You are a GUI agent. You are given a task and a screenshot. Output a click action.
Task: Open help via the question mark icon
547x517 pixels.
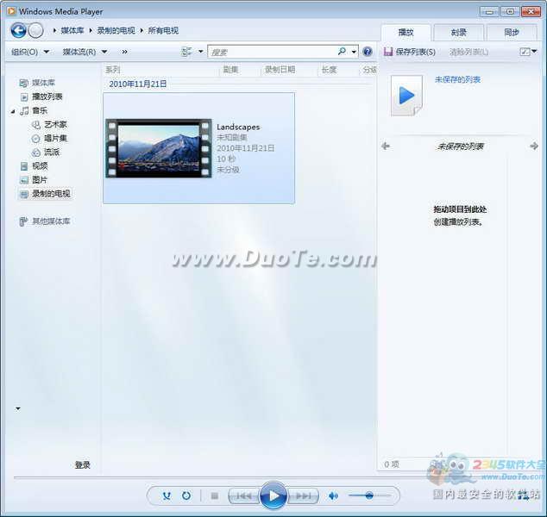point(367,52)
